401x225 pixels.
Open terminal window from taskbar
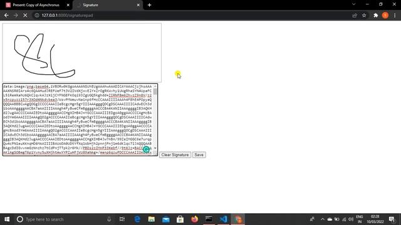click(209, 219)
